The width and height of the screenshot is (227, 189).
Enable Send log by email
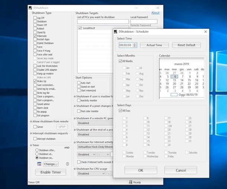pos(35,89)
